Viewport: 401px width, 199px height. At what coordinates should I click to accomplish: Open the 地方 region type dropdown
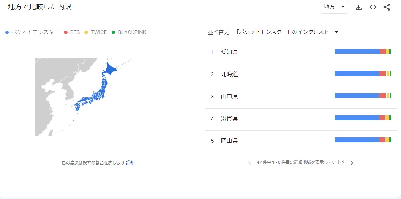pyautogui.click(x=334, y=7)
